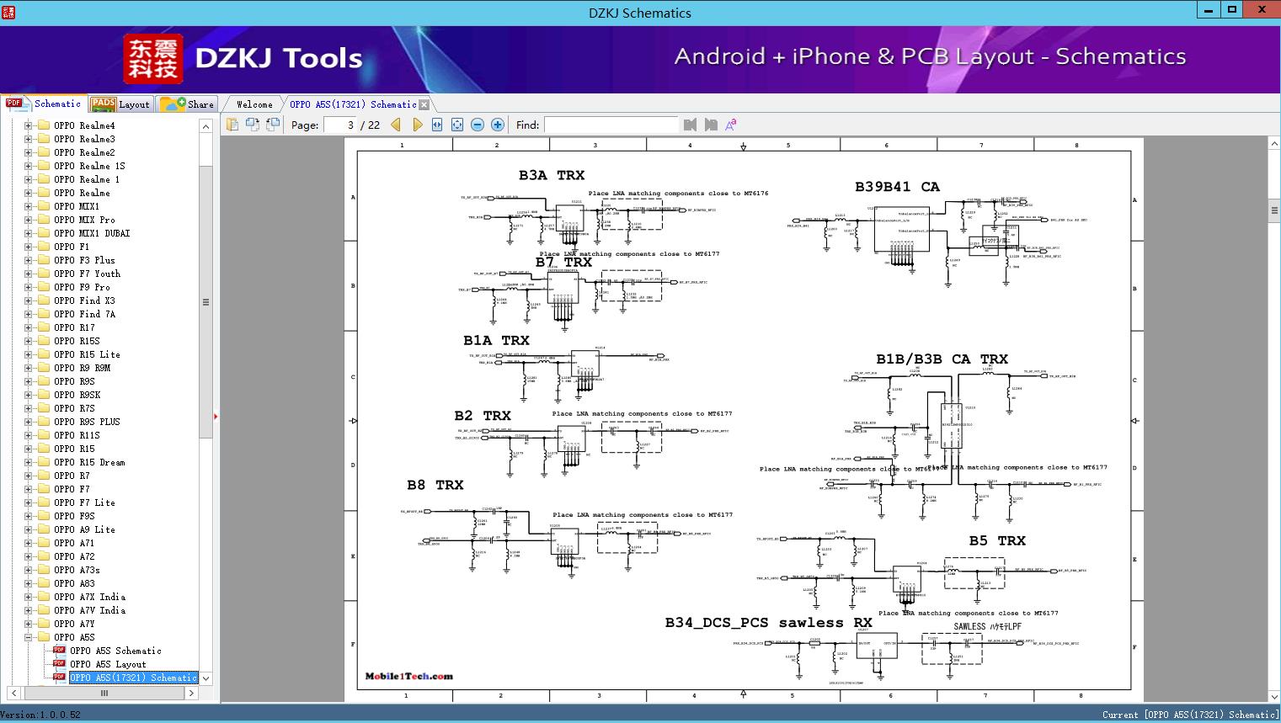This screenshot has width=1281, height=723.
Task: Zoom out using the minus magnifier icon
Action: 477,124
